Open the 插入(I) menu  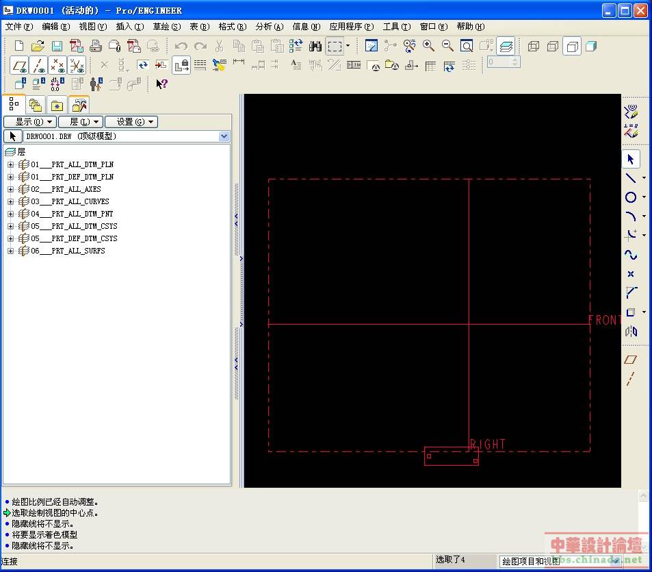coord(129,27)
